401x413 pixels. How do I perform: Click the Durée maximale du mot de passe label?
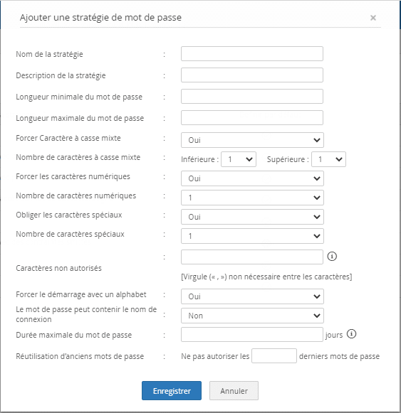[73, 335]
